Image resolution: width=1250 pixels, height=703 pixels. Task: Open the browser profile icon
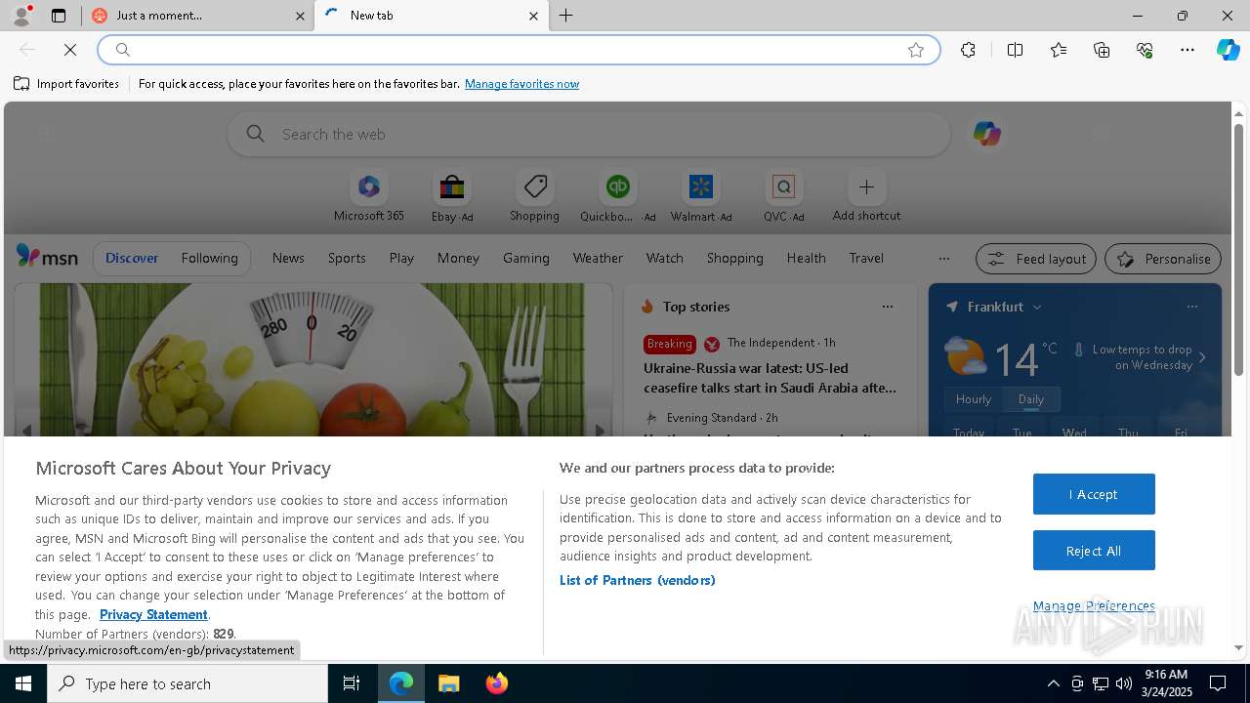point(21,16)
